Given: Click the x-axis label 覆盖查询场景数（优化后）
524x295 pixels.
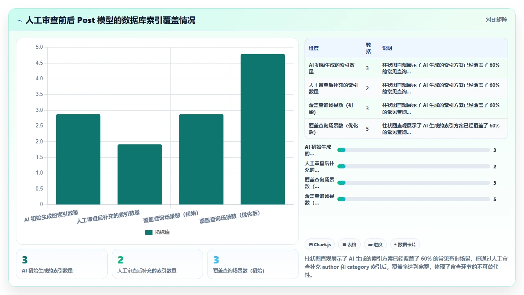Looking at the screenshot, I should coord(230,217).
